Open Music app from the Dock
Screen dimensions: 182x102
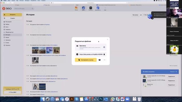click(67, 99)
